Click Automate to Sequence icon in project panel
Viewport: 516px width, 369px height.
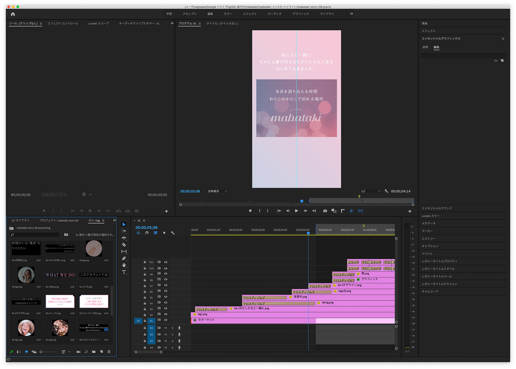coord(79,352)
